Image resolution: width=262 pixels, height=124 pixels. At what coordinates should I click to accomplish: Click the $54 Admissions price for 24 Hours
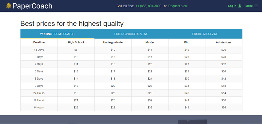click(224, 93)
